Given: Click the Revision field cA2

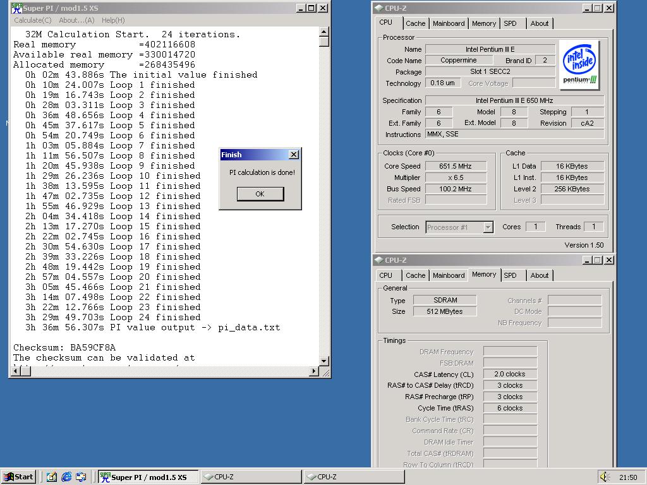Looking at the screenshot, I should coord(587,123).
